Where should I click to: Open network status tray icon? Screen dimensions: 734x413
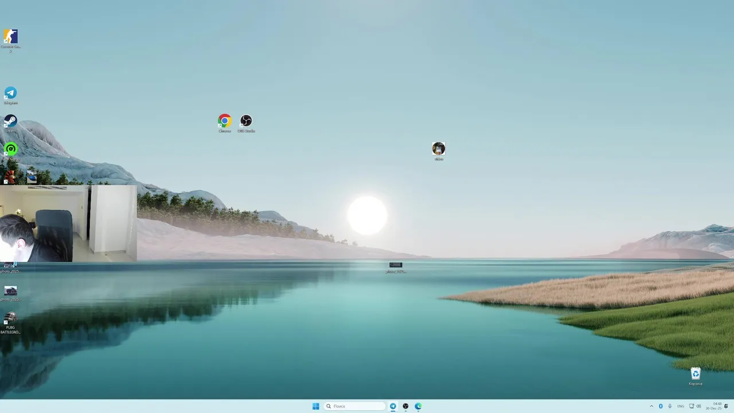pyautogui.click(x=691, y=406)
